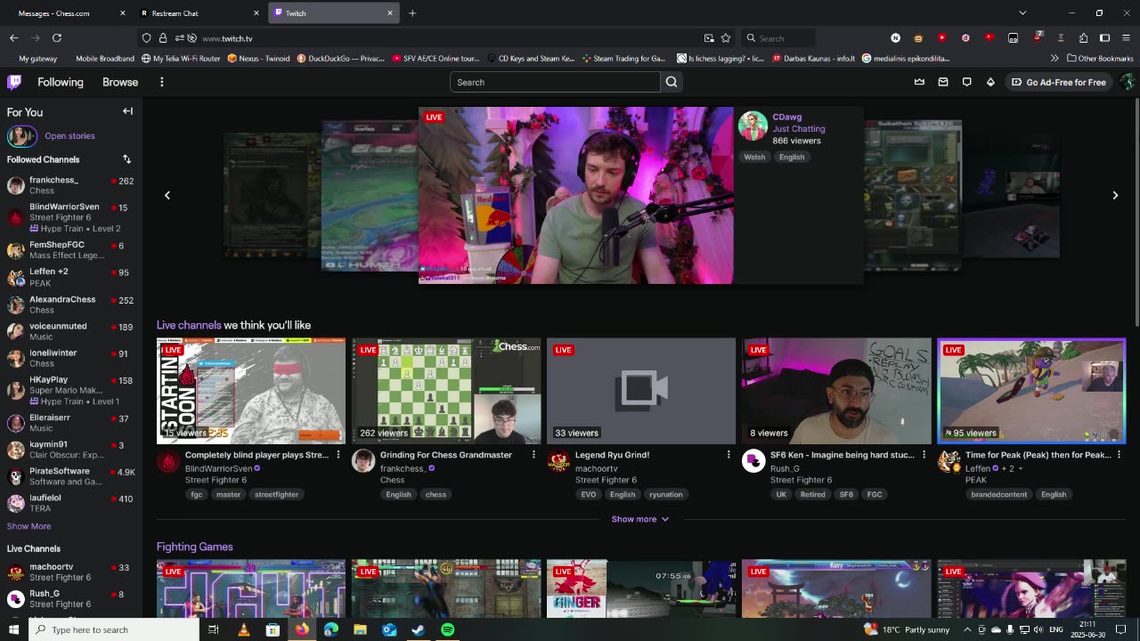Viewport: 1140px width, 641px height.
Task: Switch to Restream Chat tab
Action: 199,13
